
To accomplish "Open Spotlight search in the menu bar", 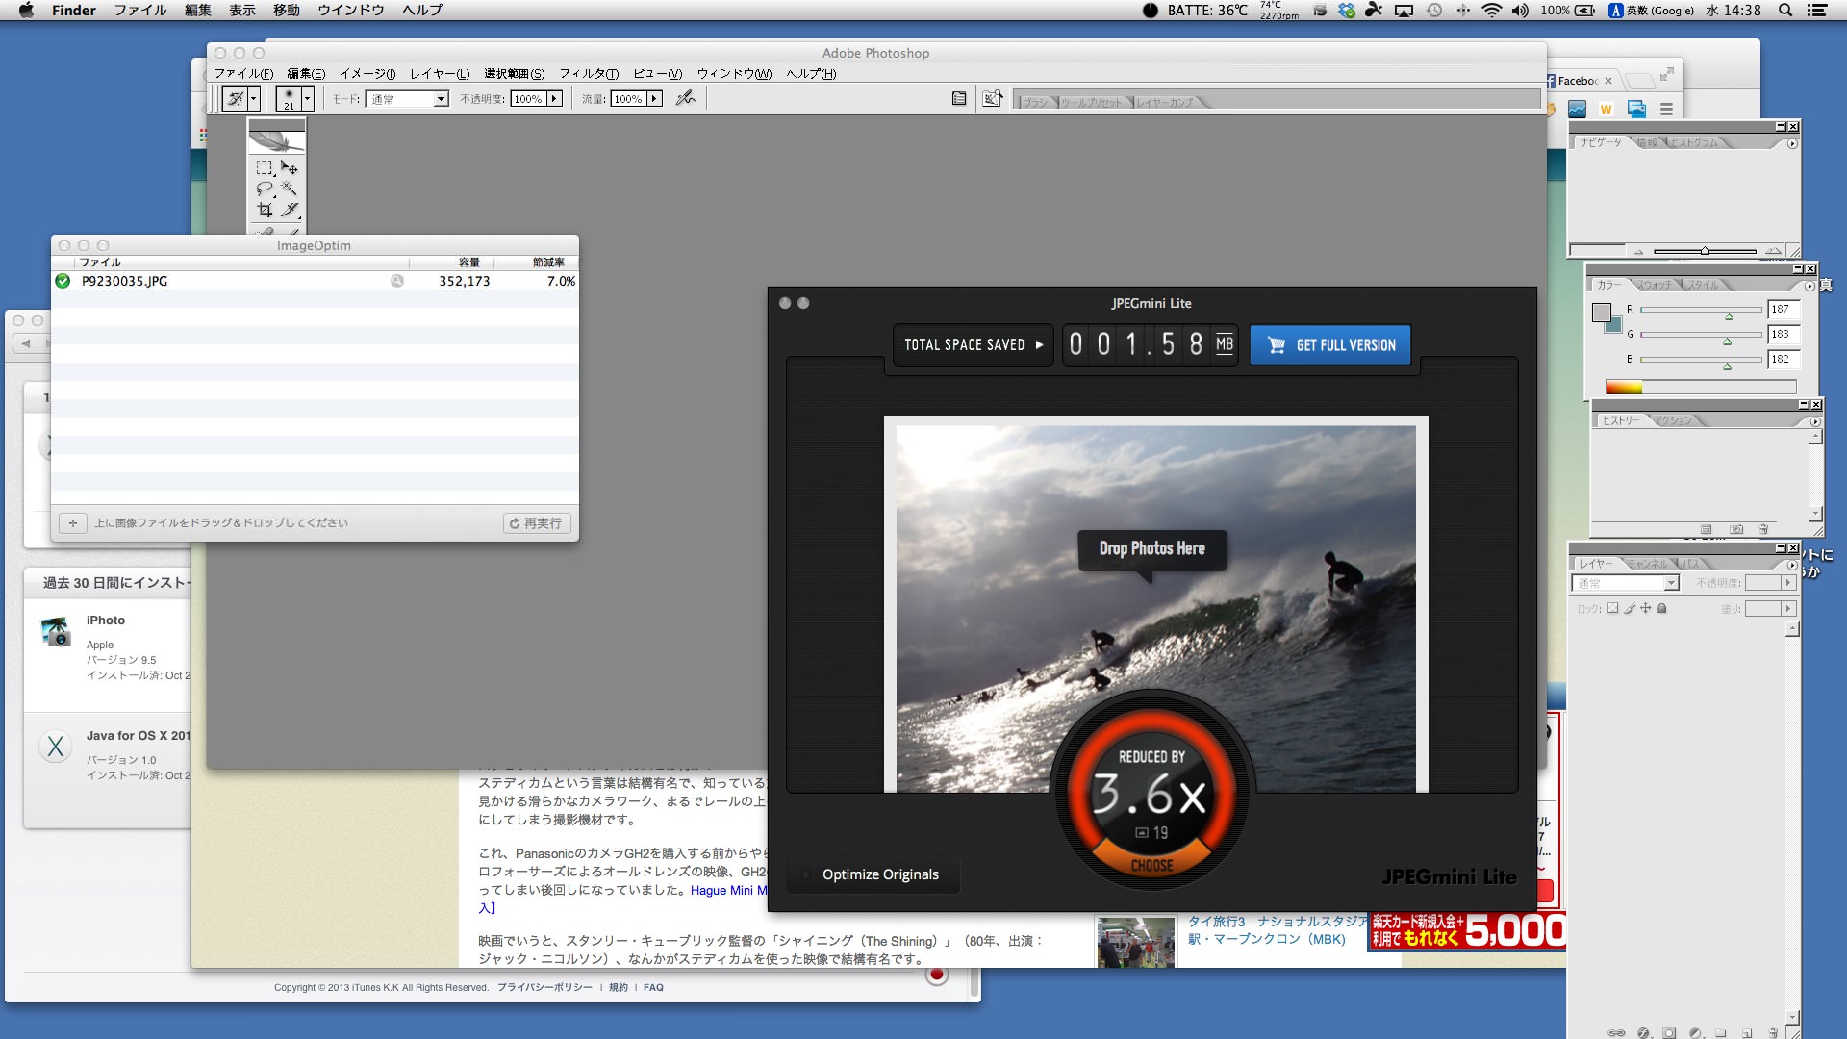I will [x=1785, y=11].
